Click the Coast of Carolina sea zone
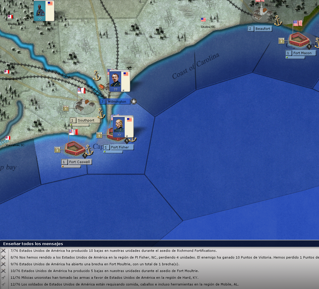 click(195, 66)
